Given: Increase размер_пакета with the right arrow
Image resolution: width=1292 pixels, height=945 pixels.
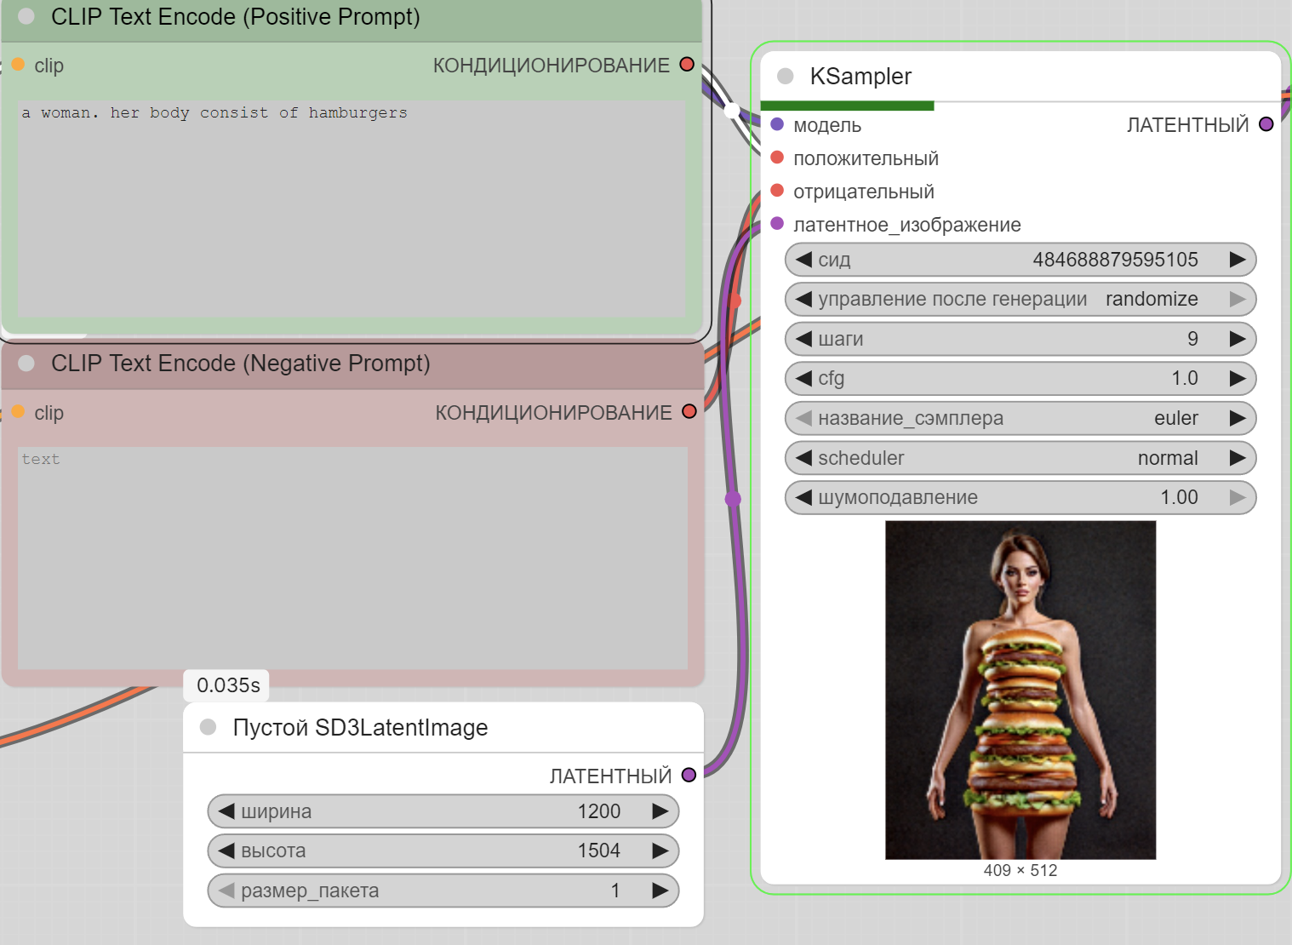Looking at the screenshot, I should coord(660,891).
